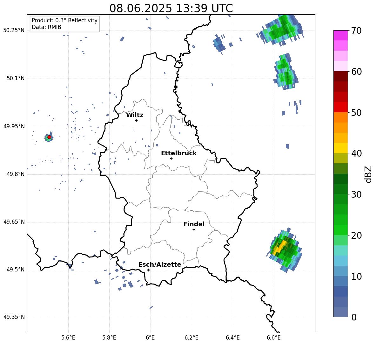Click the 70 tick on colorbar
376x344 pixels.
click(356, 31)
